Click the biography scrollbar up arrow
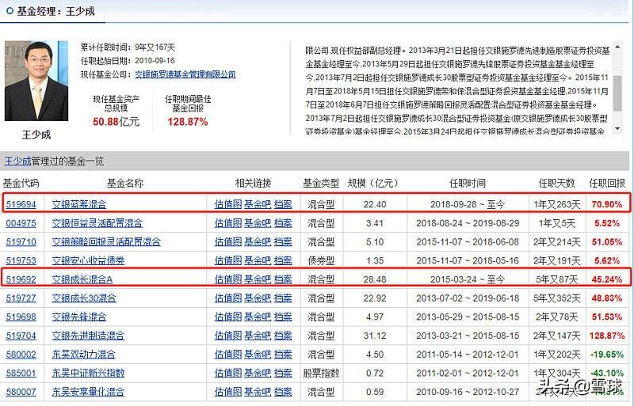The width and height of the screenshot is (634, 406). [617, 47]
